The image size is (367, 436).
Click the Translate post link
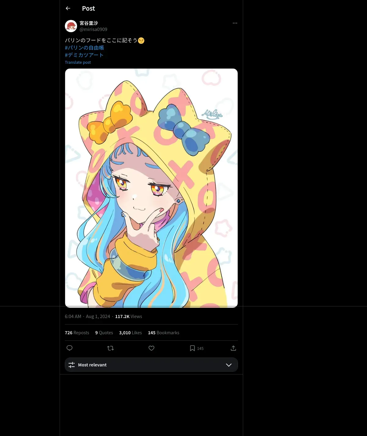pyautogui.click(x=78, y=63)
